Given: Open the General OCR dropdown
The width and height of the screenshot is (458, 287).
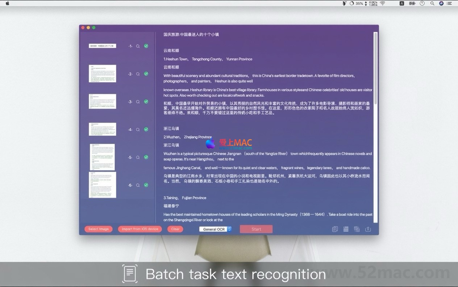Looking at the screenshot, I should [x=215, y=229].
